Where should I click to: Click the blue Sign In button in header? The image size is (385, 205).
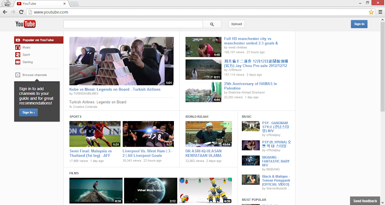click(x=359, y=24)
